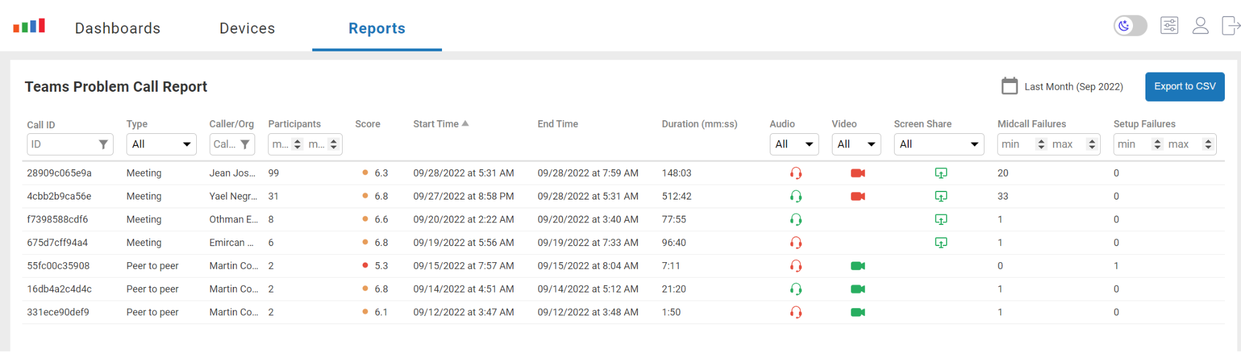Adjust Midcall Failures max stepper
Image resolution: width=1241 pixels, height=352 pixels.
[x=1091, y=144]
